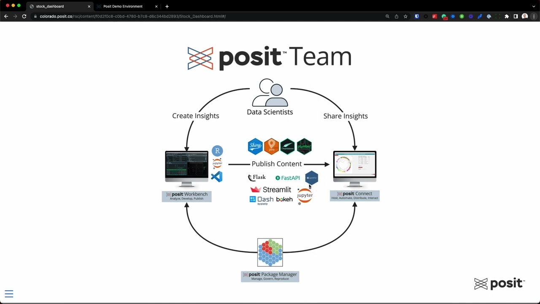Open the tab search dropdown chevron

pos(534,6)
